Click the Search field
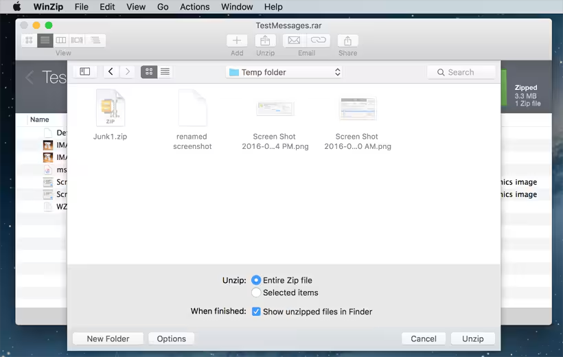 pyautogui.click(x=461, y=72)
